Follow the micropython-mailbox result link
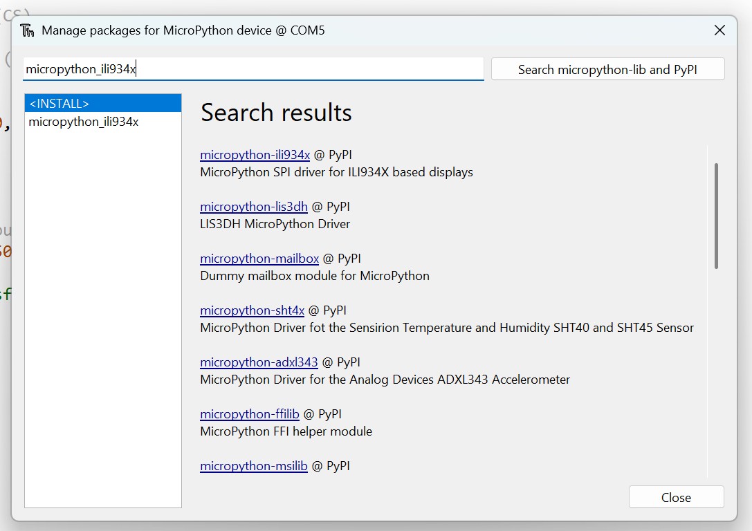Screen dimensions: 752x531 click(x=259, y=259)
